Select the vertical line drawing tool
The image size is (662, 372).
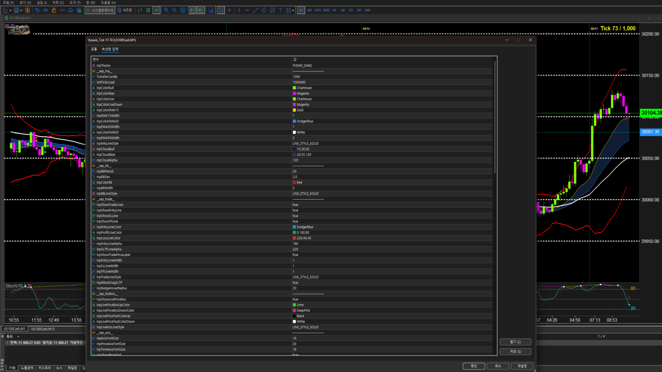(x=239, y=10)
